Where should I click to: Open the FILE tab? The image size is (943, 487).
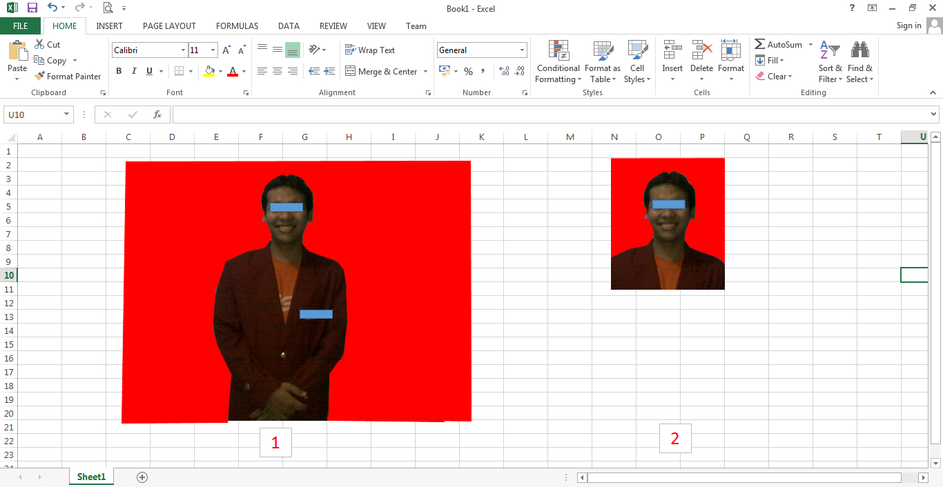tap(21, 26)
